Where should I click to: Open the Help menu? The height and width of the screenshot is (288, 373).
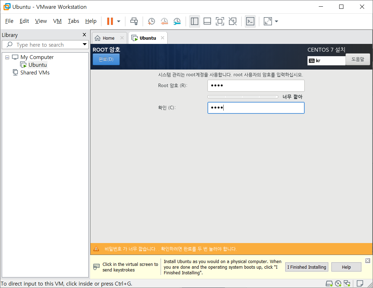click(x=91, y=21)
